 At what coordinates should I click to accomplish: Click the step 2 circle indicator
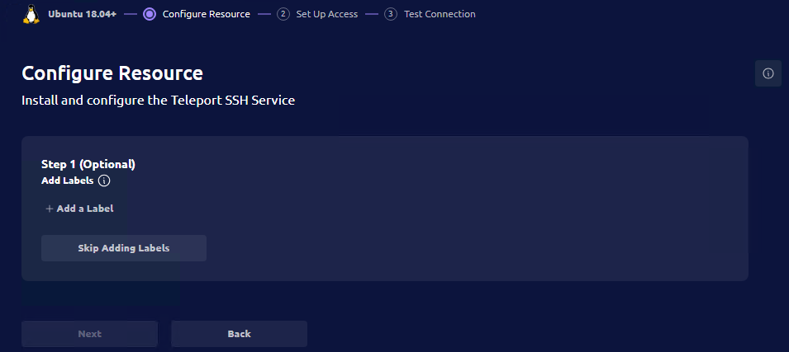[x=283, y=14]
